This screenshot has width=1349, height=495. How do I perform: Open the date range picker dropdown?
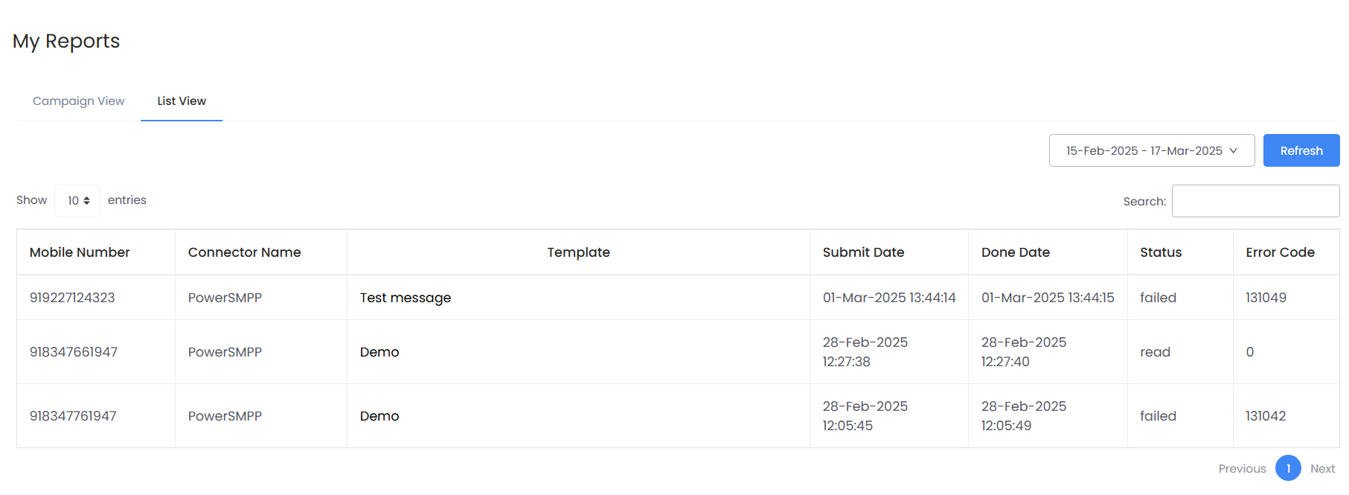point(1151,150)
